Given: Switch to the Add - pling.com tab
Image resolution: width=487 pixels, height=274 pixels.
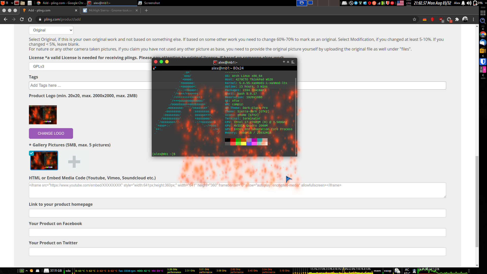Looking at the screenshot, I should tap(49, 10).
